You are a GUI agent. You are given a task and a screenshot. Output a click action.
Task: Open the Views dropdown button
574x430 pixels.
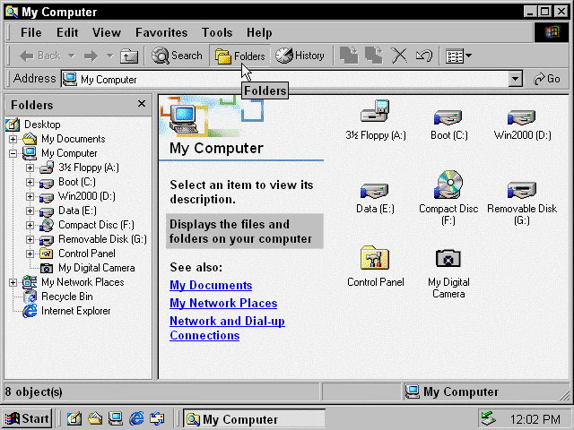(x=458, y=56)
